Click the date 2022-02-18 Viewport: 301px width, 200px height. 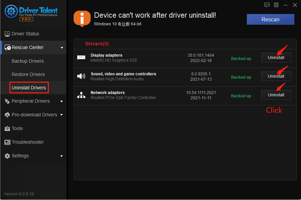[201, 61]
